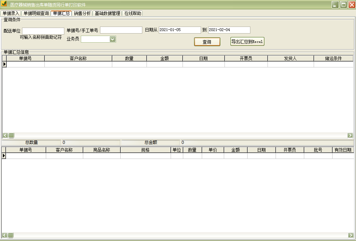
Task: Minimize the application window
Action: click(x=335, y=5)
